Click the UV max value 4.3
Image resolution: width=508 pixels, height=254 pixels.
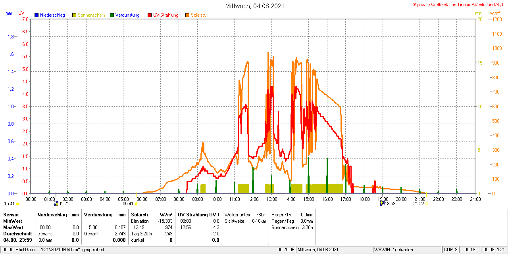click(x=216, y=227)
